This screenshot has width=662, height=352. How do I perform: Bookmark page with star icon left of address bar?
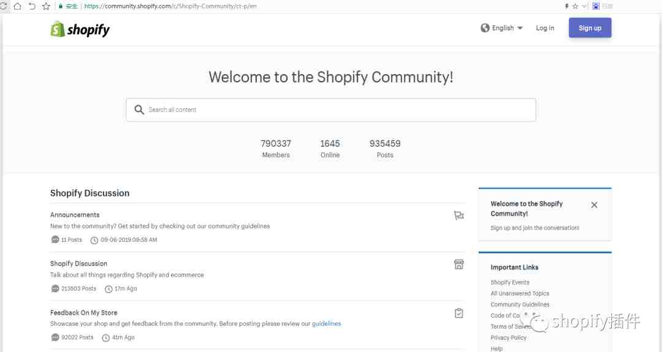pyautogui.click(x=46, y=6)
